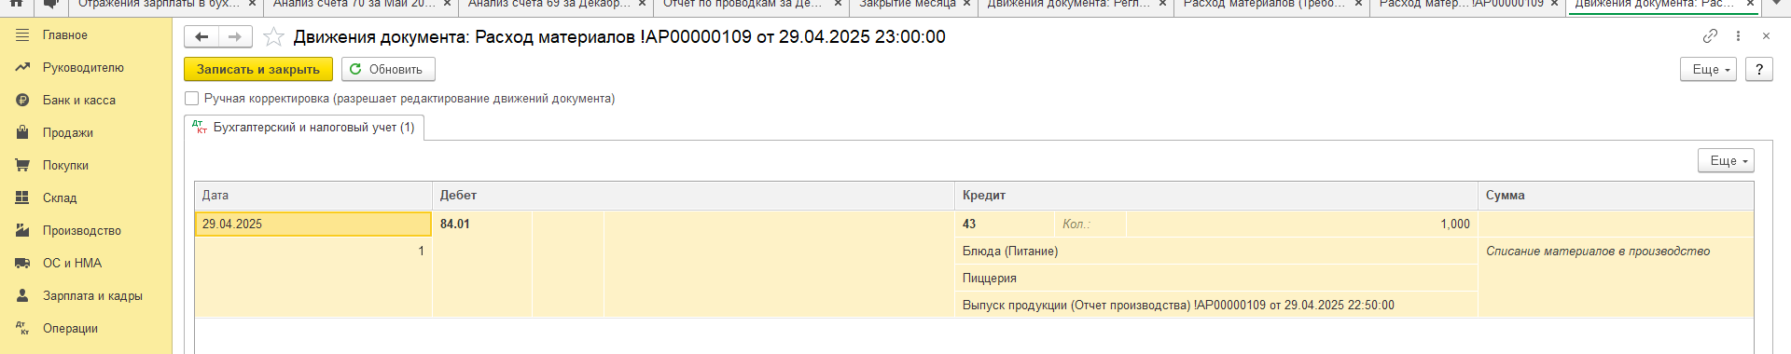The height and width of the screenshot is (354, 1791).
Task: Click the Обновить refresh button
Action: coord(388,69)
